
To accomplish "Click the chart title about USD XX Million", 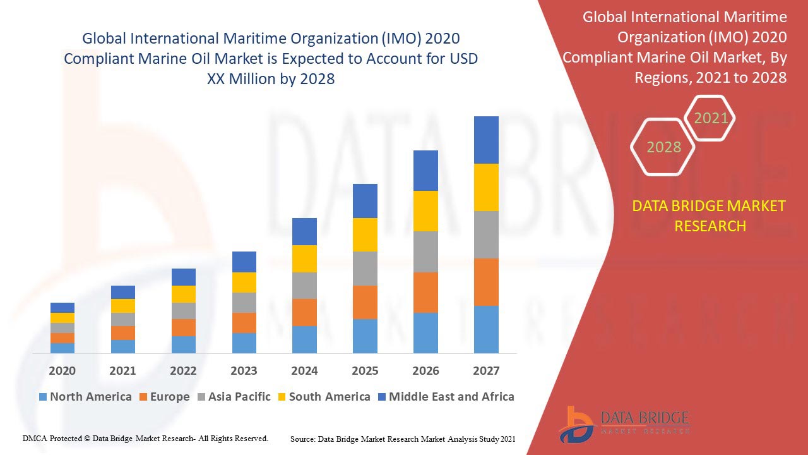I will pyautogui.click(x=271, y=59).
